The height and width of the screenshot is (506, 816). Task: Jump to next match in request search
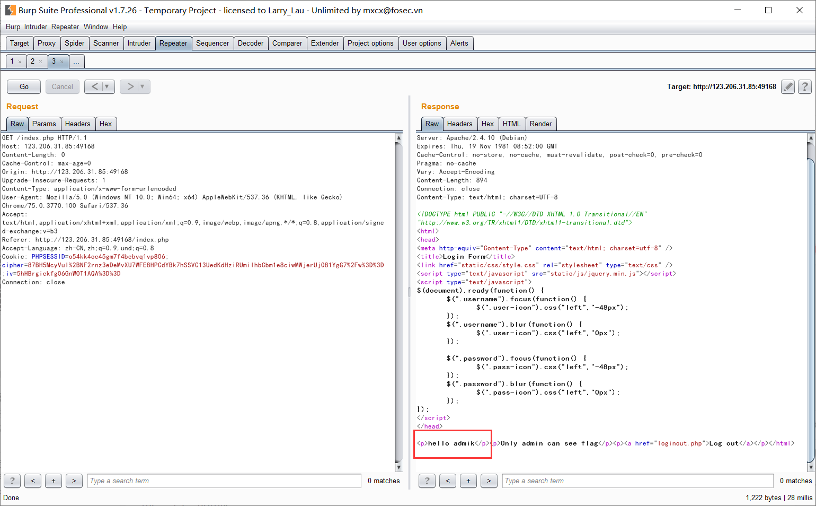pyautogui.click(x=74, y=481)
